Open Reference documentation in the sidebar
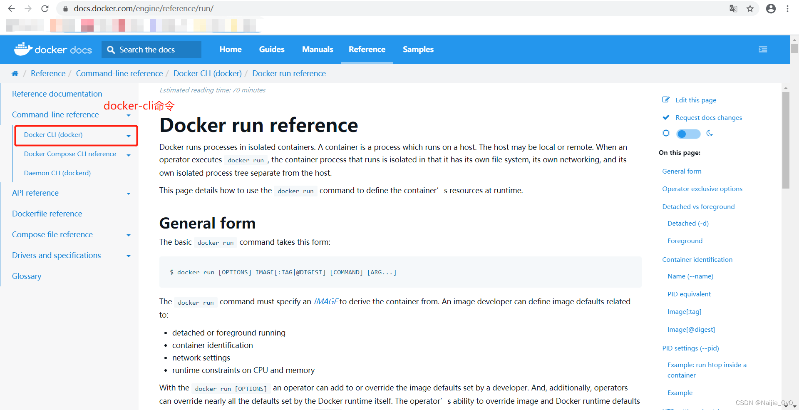Screen dimensions: 799x410 57,94
